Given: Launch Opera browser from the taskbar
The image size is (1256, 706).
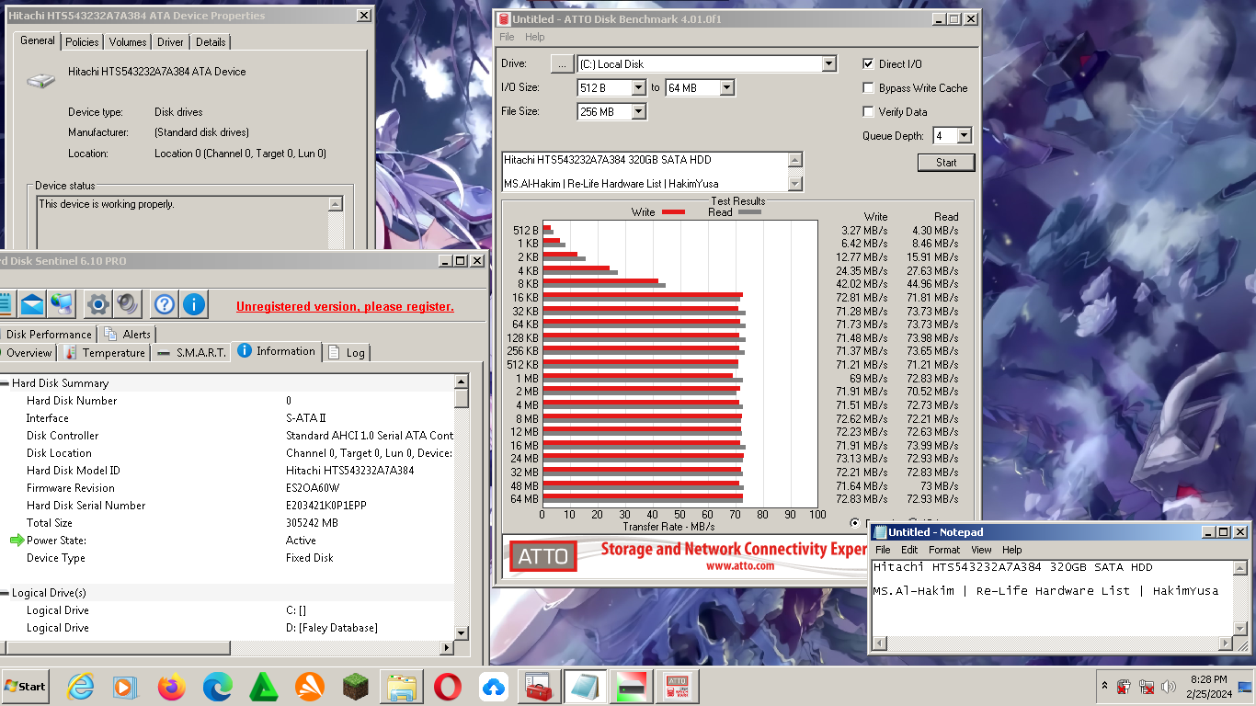Looking at the screenshot, I should [x=448, y=687].
